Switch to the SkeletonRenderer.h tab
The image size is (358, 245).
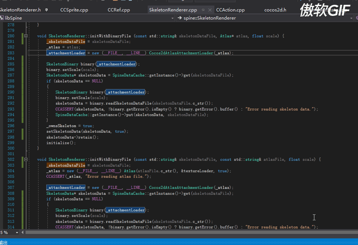(20, 10)
